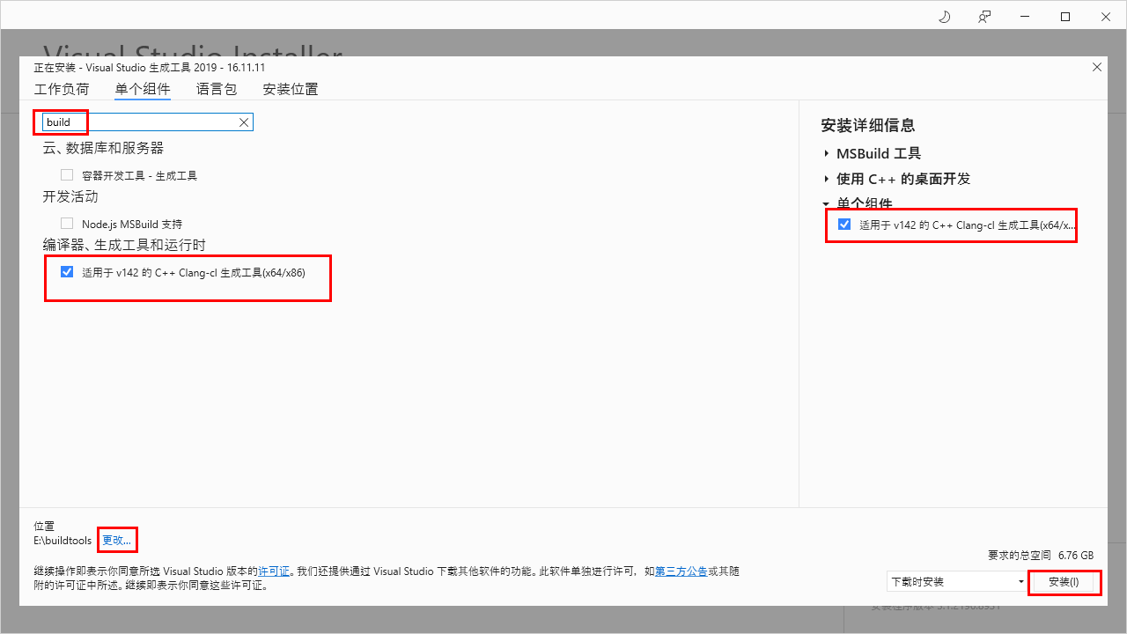Expand 使用 C++ 的桌面开发 section

827,179
